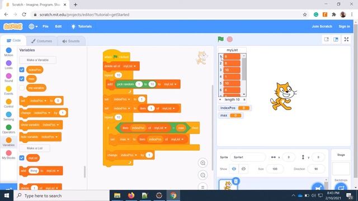Zoom out the code workspace

pyautogui.click(x=202, y=175)
